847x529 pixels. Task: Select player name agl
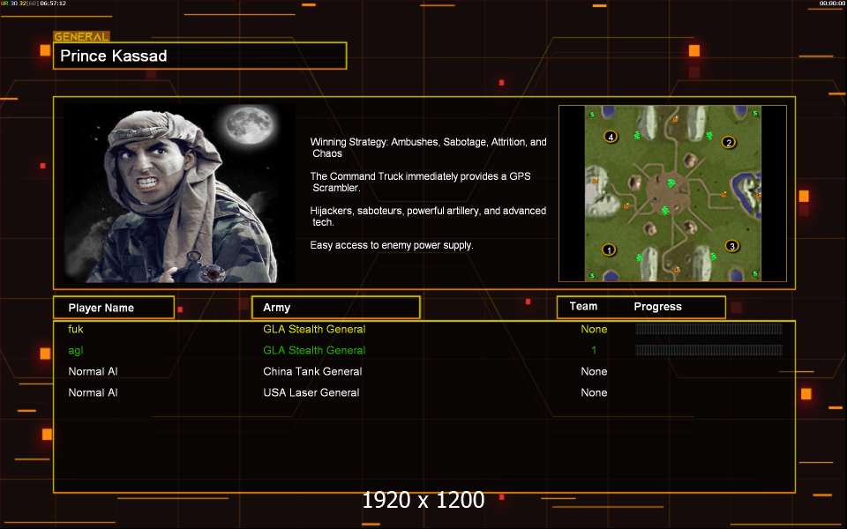tap(76, 350)
